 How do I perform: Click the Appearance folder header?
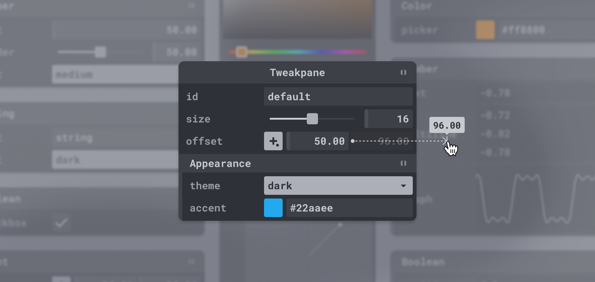(297, 163)
